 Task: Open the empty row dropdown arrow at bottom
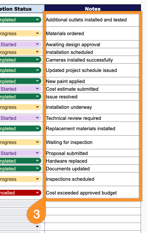pos(37,227)
